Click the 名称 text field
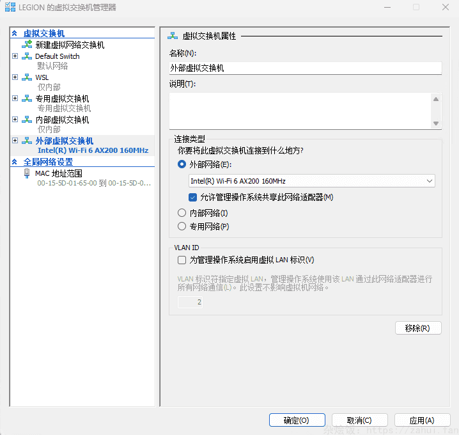This screenshot has height=435, width=459. tap(305, 68)
